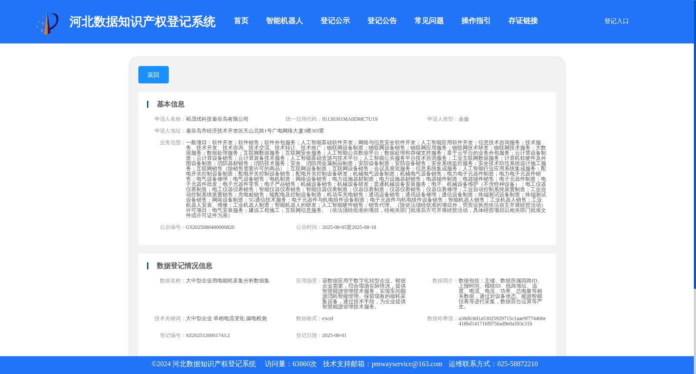Click the footer copyright ©2024 text
This screenshot has width=696, height=374.
(x=204, y=364)
